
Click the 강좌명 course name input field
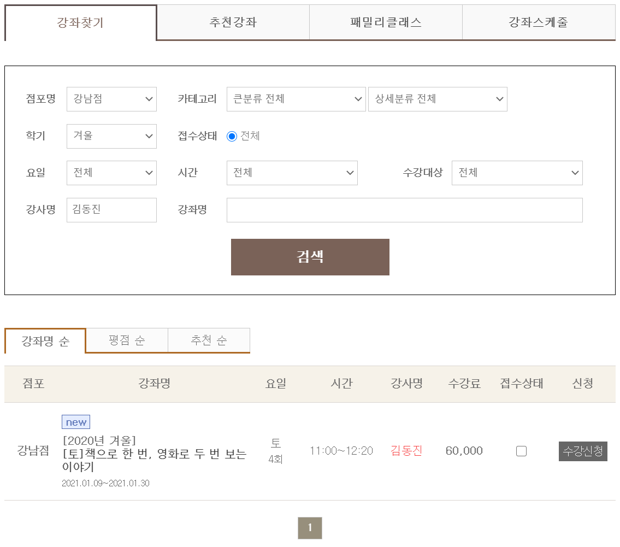(404, 210)
